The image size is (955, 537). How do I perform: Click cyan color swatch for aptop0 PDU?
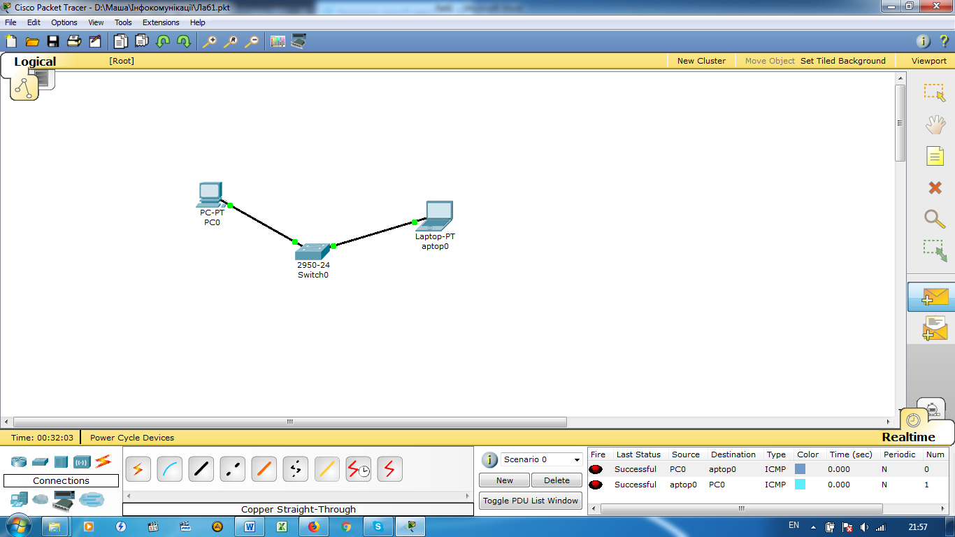click(800, 485)
